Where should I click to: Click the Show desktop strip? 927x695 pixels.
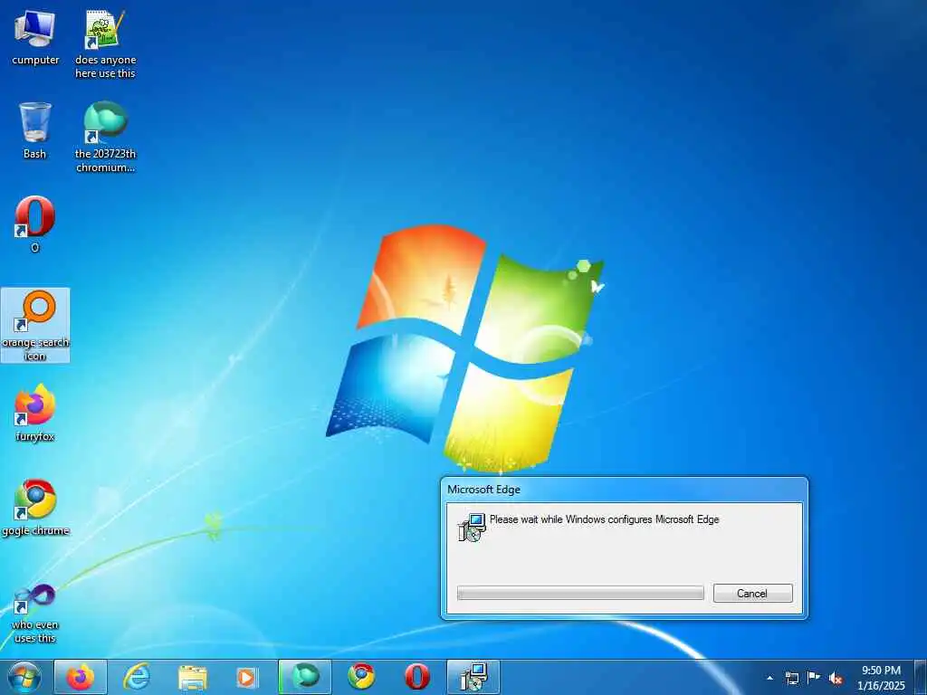921,677
